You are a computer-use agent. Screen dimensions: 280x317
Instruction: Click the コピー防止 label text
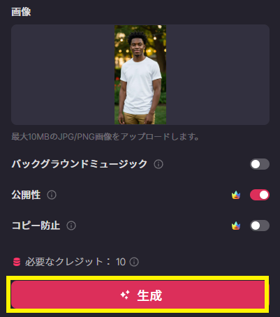click(36, 226)
